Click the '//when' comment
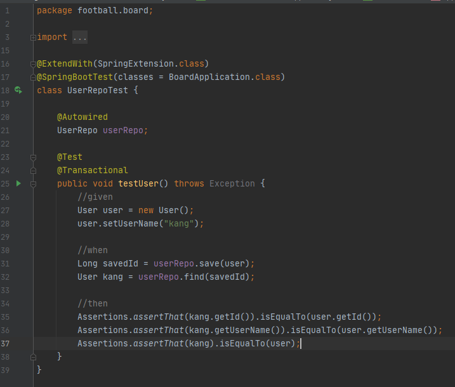The height and width of the screenshot is (387, 455). coord(93,251)
